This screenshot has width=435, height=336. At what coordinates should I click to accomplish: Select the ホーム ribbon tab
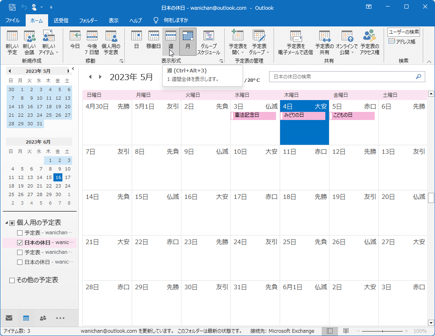point(37,20)
